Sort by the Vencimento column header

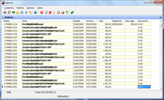pos(92,21)
